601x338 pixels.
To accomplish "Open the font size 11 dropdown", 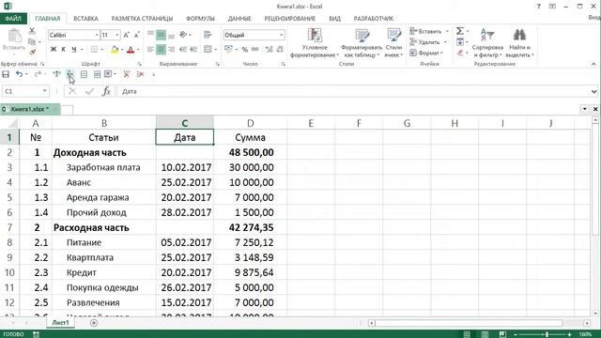I will (x=117, y=35).
